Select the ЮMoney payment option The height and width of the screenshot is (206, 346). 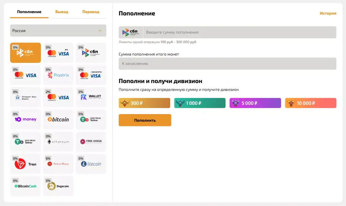coord(25,119)
